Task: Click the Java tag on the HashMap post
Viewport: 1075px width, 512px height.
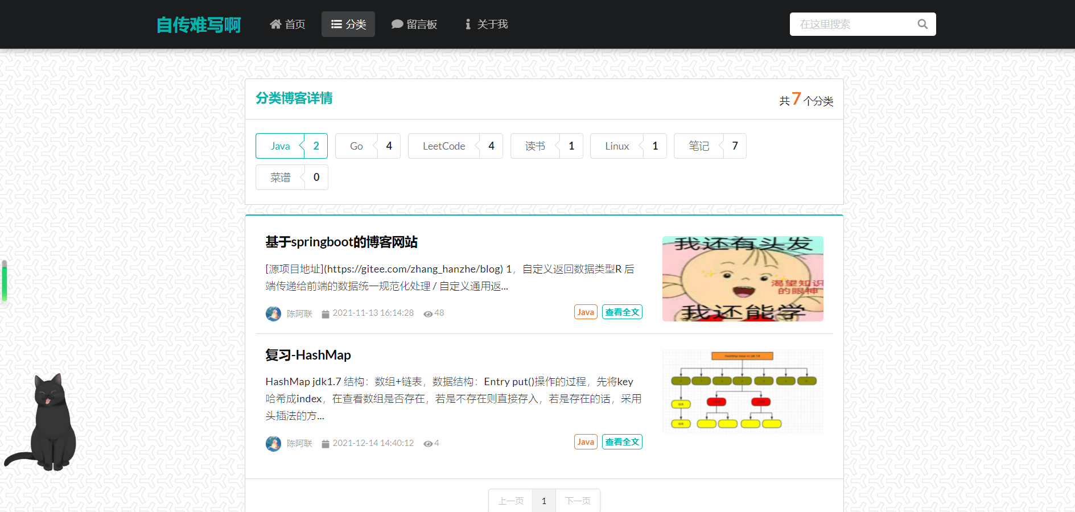Action: click(585, 441)
